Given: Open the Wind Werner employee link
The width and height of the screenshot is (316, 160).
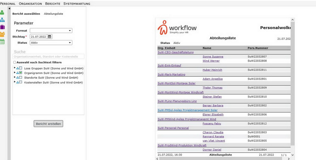Looking at the screenshot, I should (x=211, y=61).
